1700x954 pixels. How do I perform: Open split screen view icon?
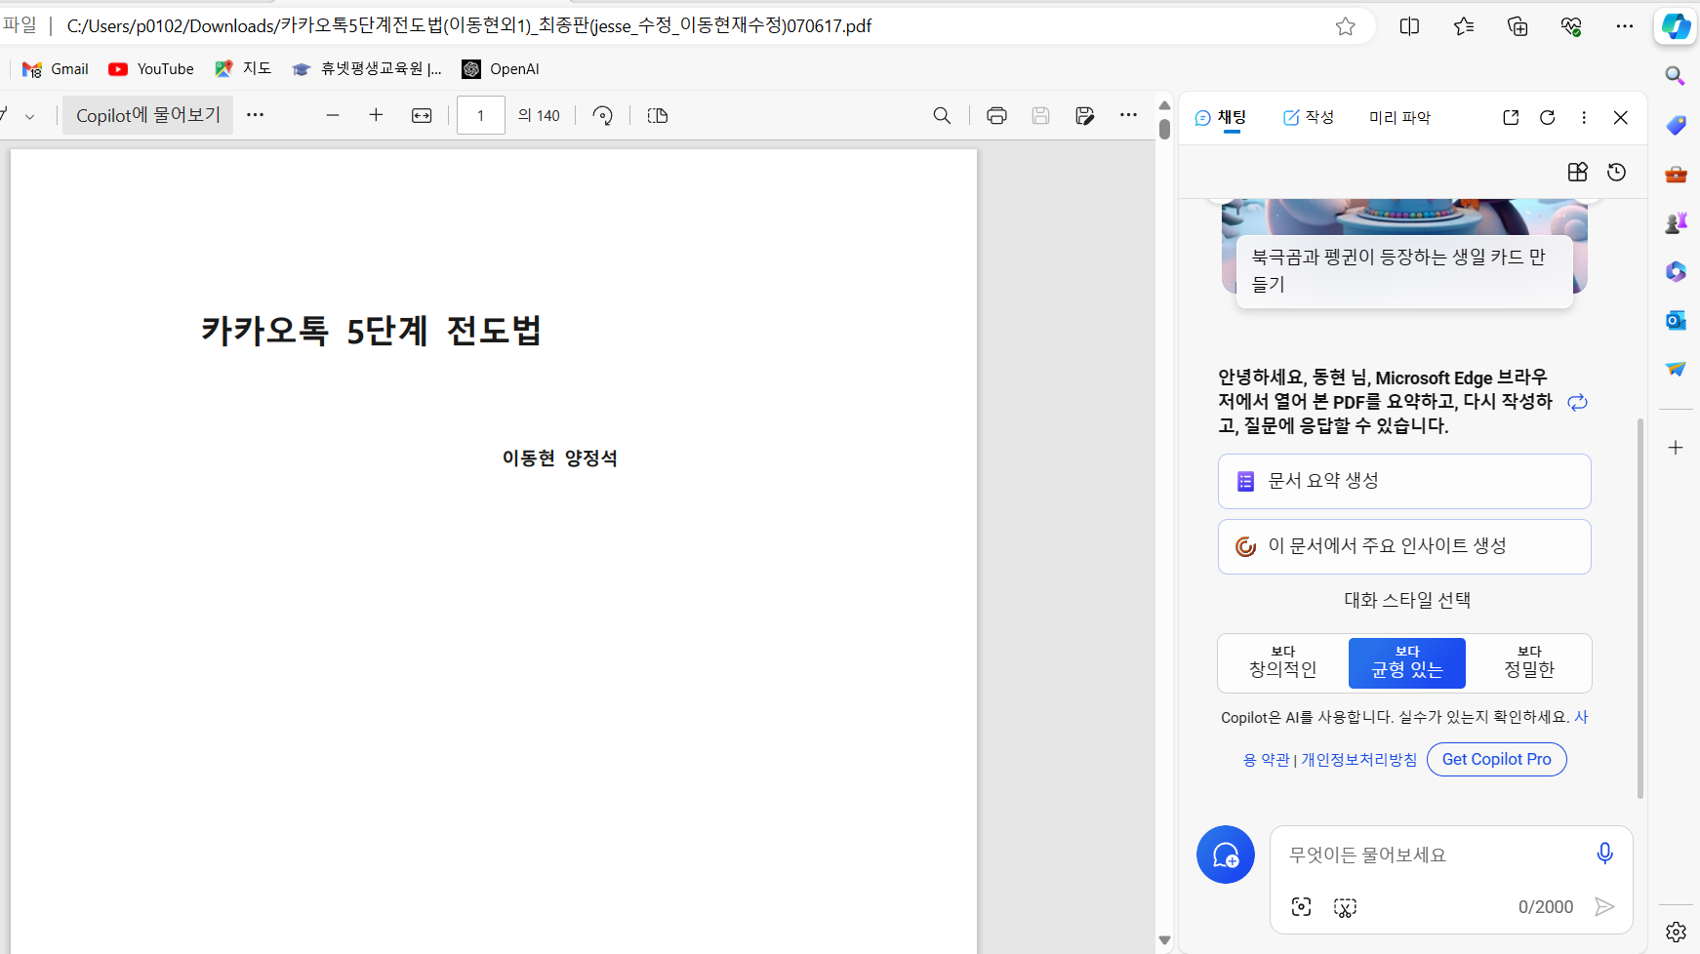pyautogui.click(x=1409, y=26)
